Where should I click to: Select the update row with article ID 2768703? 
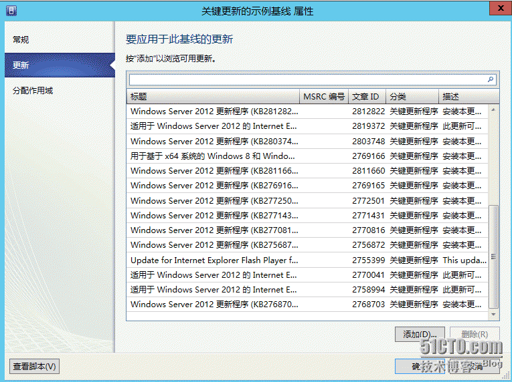[307, 304]
